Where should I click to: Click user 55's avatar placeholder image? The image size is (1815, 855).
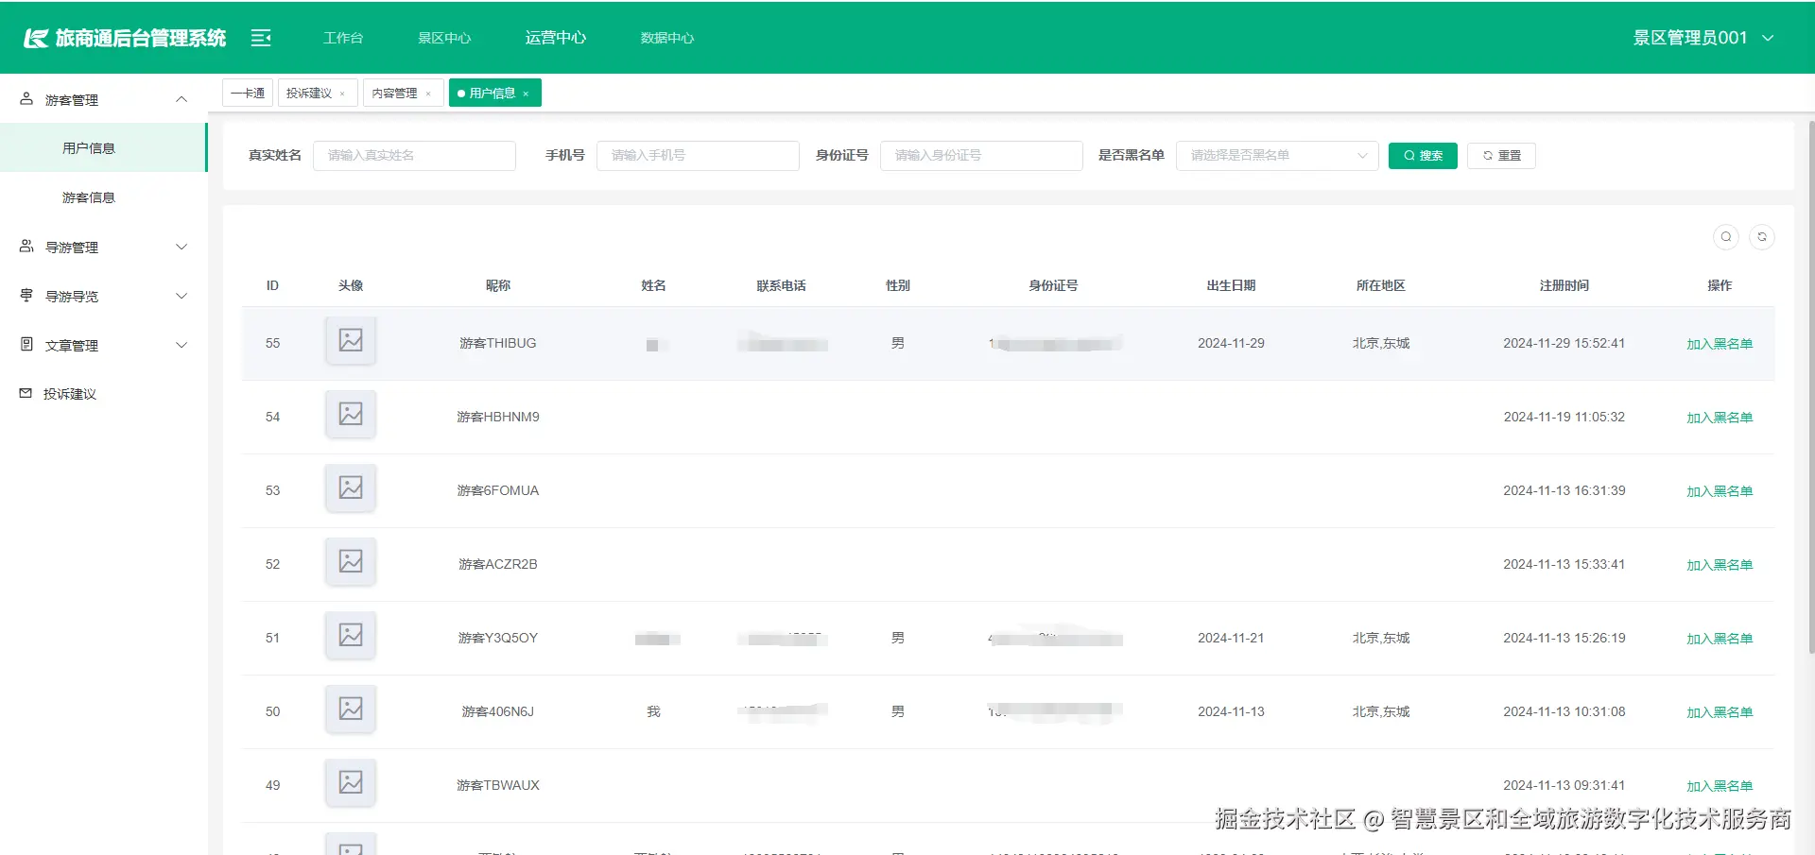tap(350, 341)
